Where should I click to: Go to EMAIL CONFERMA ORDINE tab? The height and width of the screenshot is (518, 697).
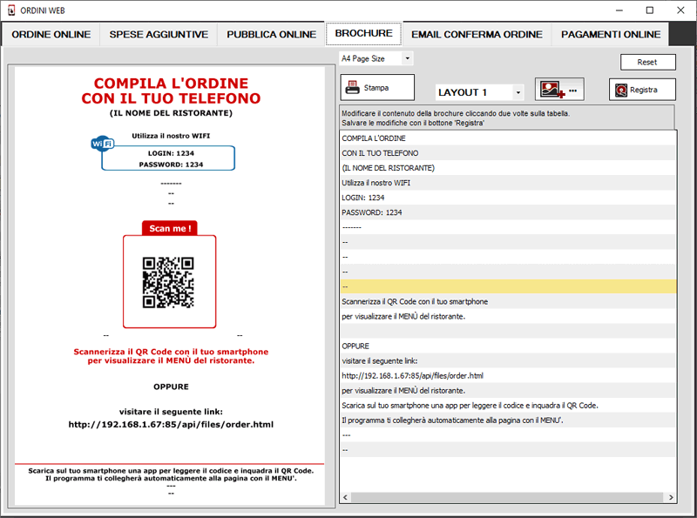pyautogui.click(x=477, y=35)
